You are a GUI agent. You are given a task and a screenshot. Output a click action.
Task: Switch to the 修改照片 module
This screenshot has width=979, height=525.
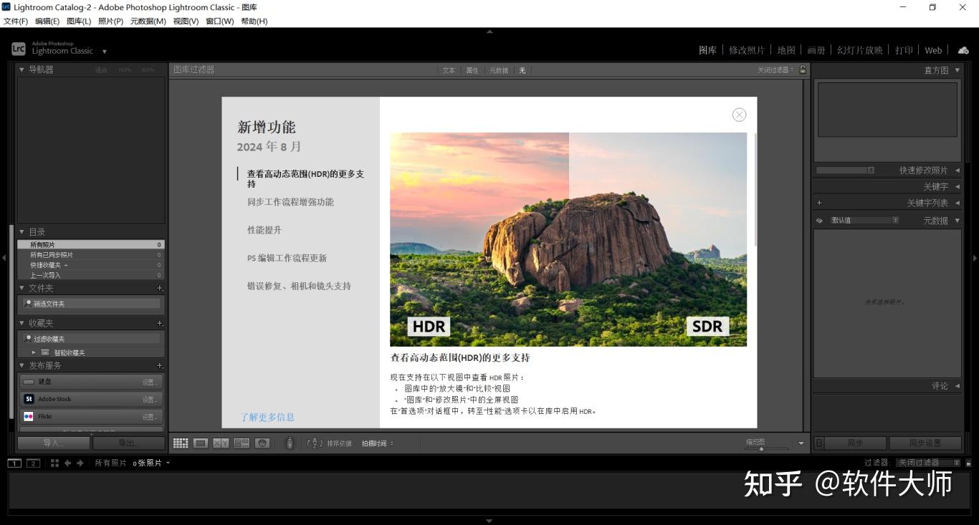pyautogui.click(x=748, y=50)
